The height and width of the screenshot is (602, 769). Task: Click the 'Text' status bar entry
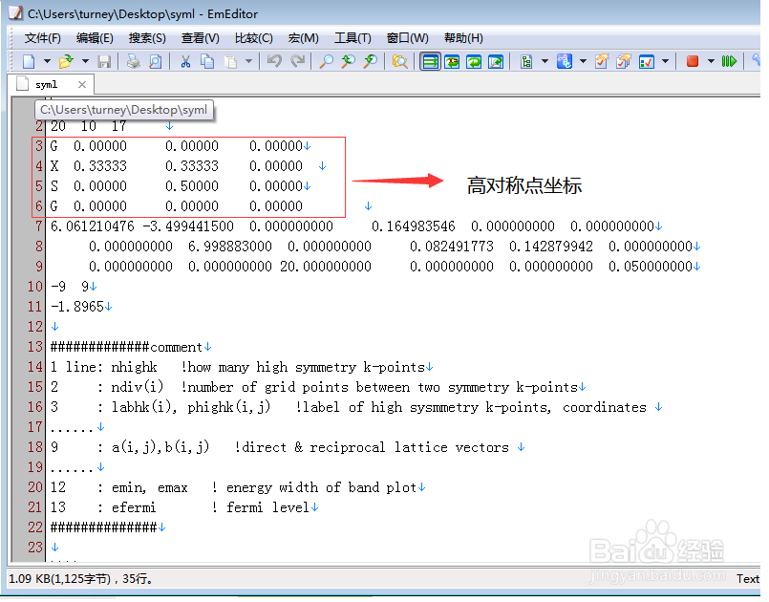(x=747, y=579)
